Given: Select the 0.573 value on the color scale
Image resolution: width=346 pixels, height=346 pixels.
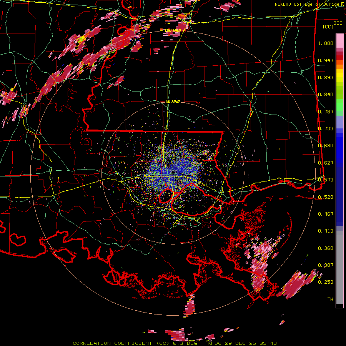Looking at the screenshot, I should tap(326, 180).
